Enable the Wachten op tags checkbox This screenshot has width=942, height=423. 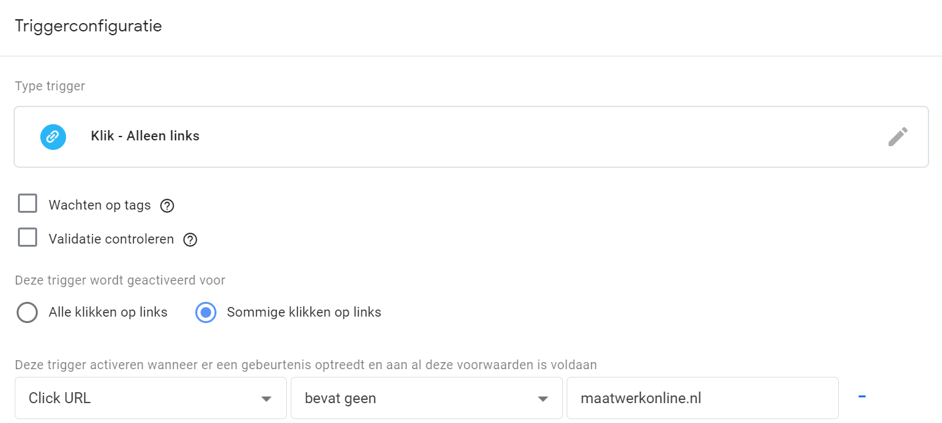28,204
